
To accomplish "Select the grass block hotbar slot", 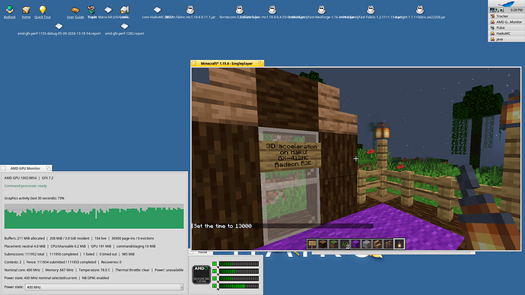I will [x=333, y=244].
